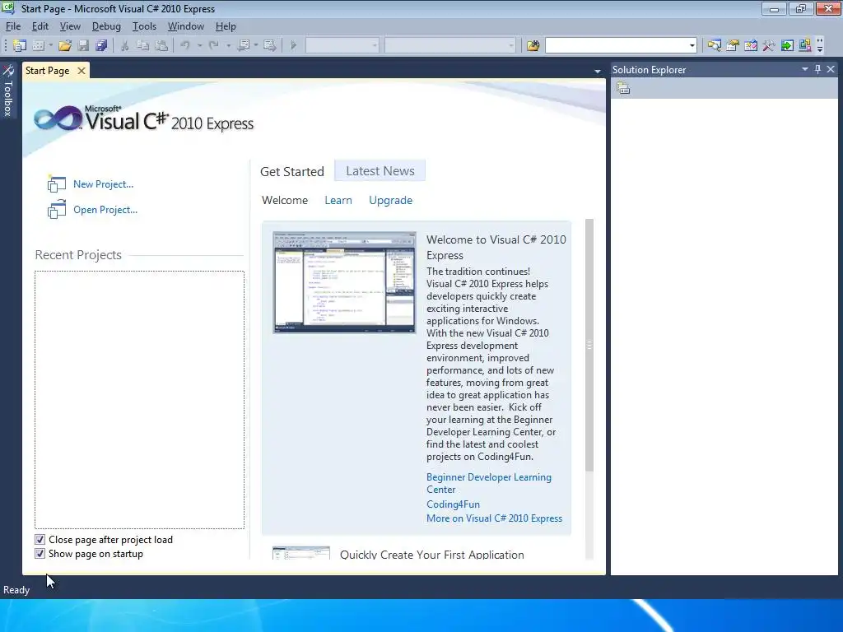Image resolution: width=843 pixels, height=632 pixels.
Task: Open the Redo history dropdown arrow
Action: (x=229, y=46)
